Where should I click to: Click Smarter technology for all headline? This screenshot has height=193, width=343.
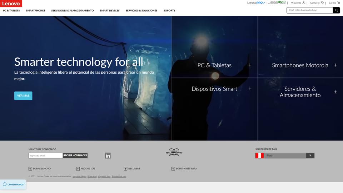[79, 62]
